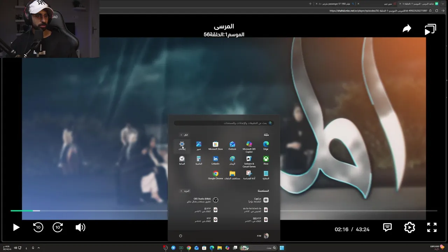Open the H M user account
This screenshot has height=252, width=448.
(x=263, y=236)
